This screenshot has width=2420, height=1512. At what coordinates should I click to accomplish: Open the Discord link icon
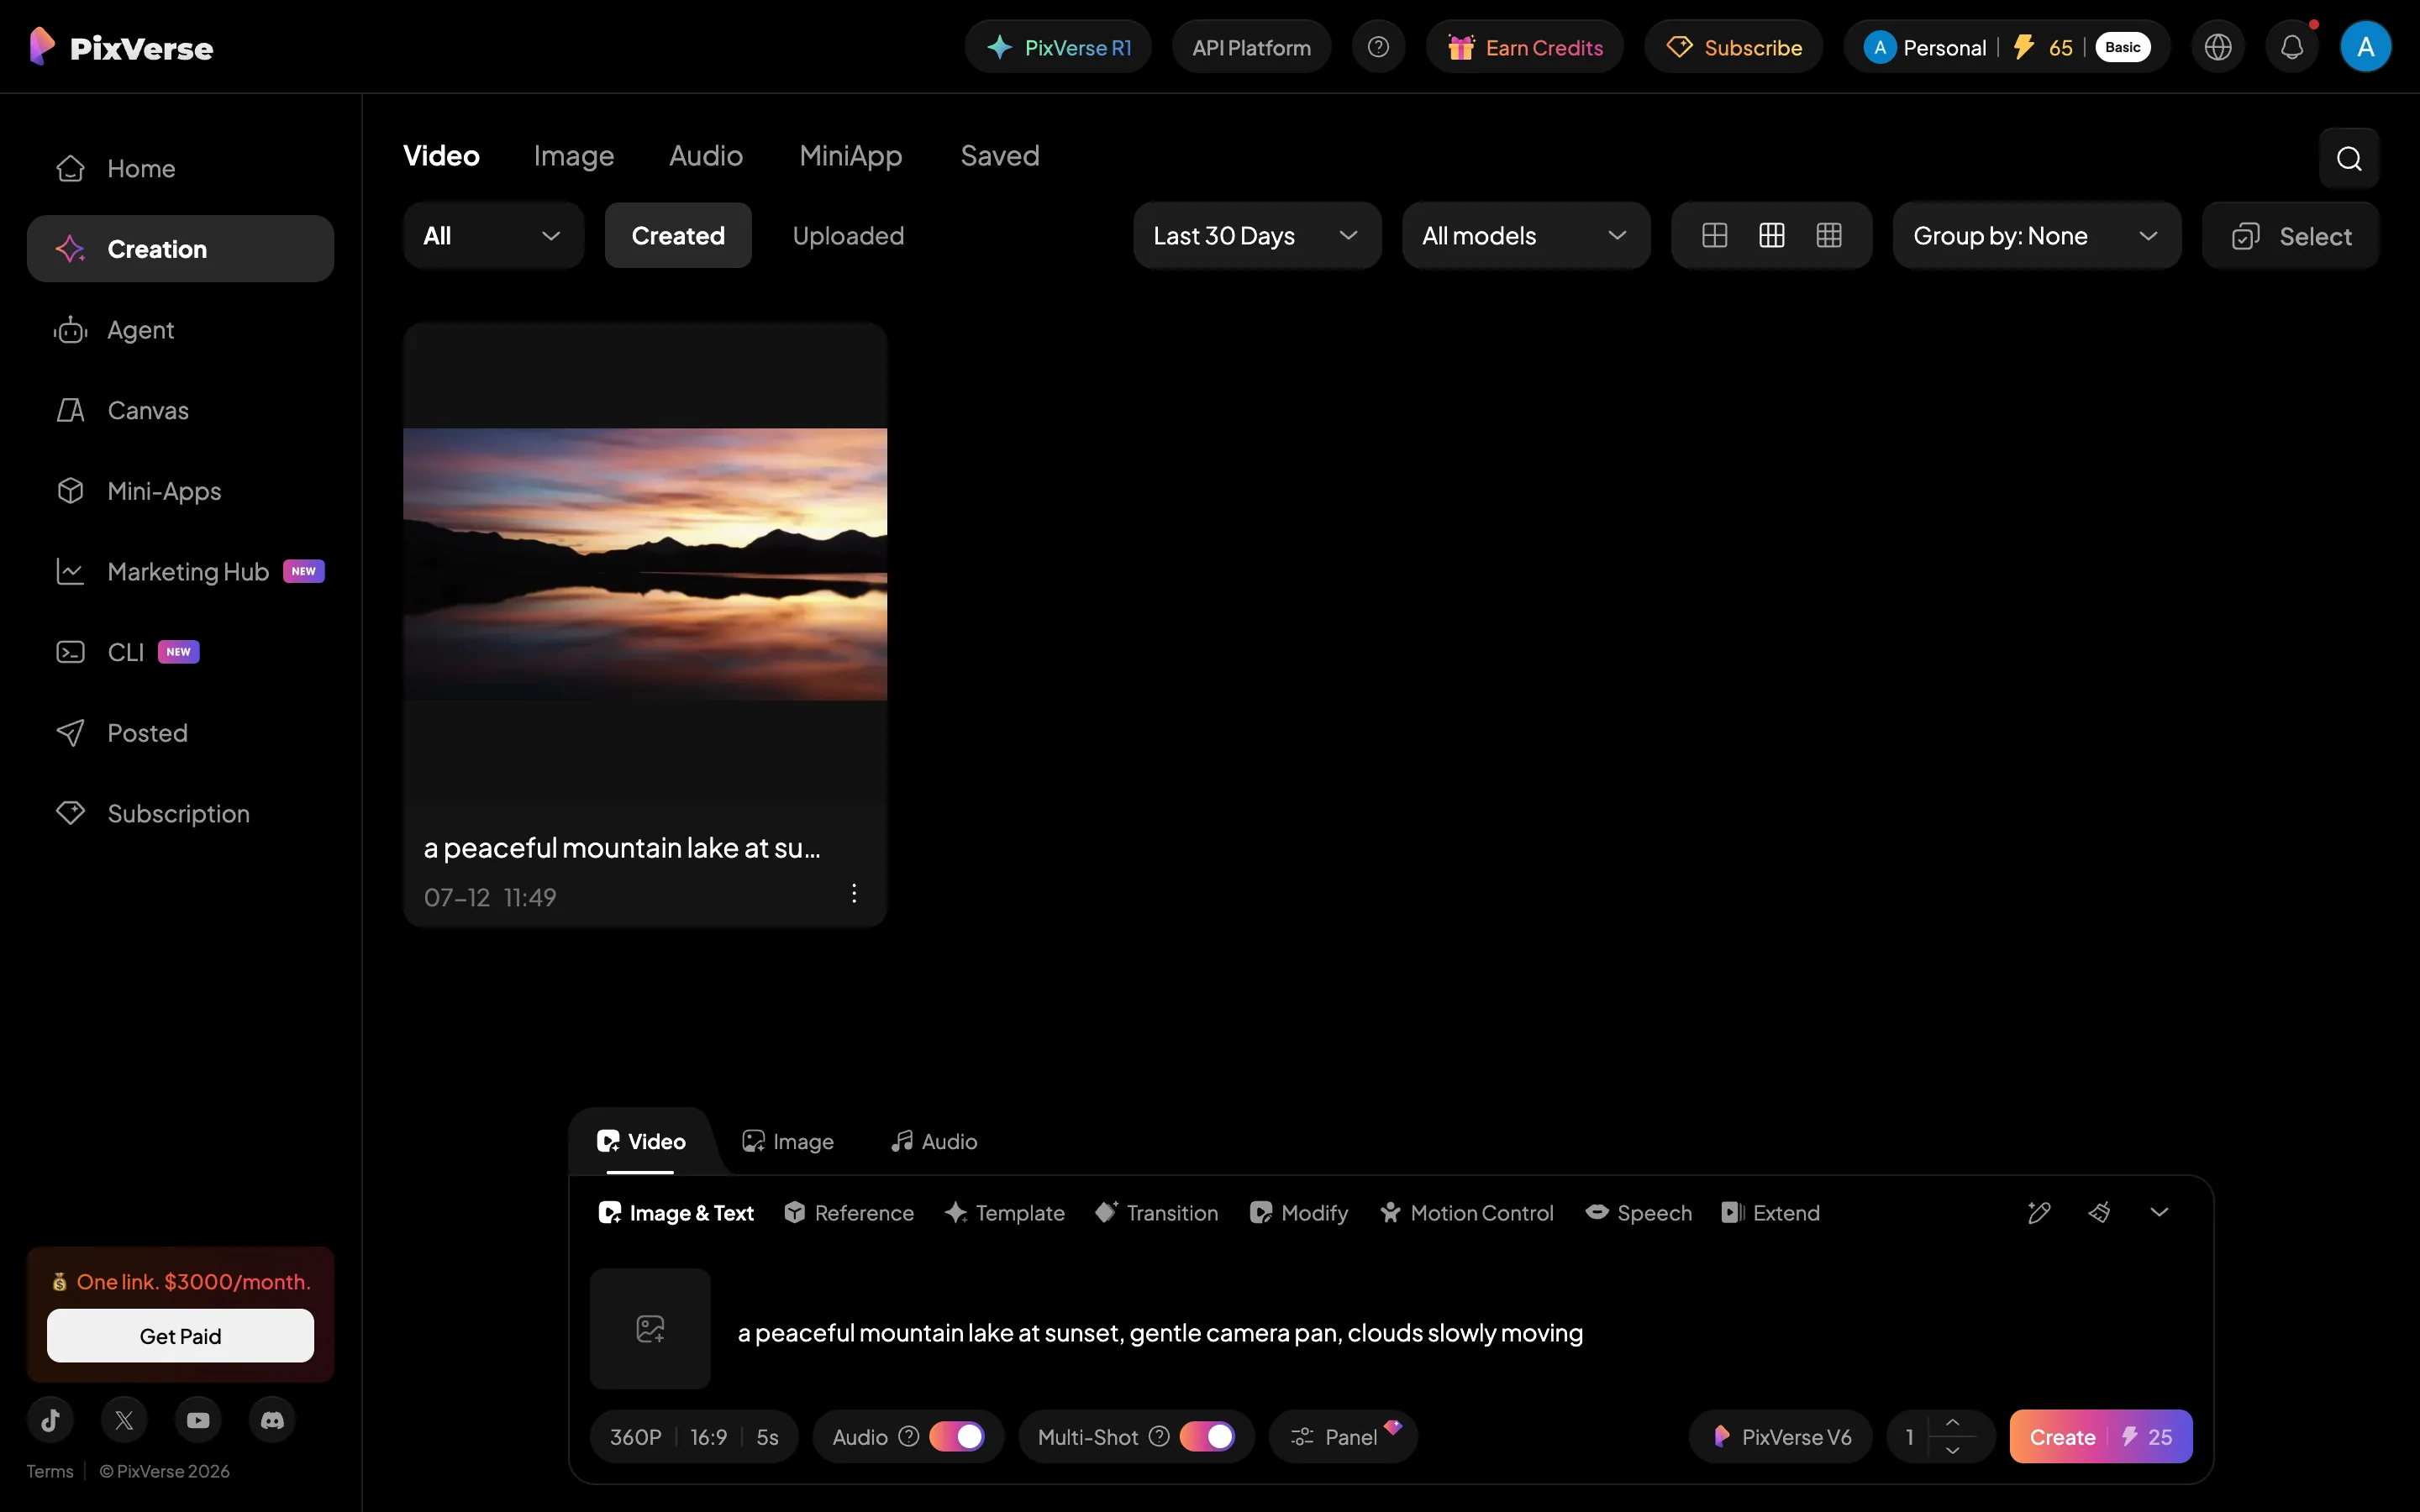click(x=272, y=1420)
